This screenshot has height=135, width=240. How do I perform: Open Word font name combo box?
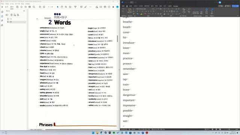[143, 9]
